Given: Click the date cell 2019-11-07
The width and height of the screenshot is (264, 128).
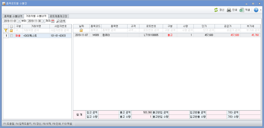Looking at the screenshot, I should tap(81, 35).
